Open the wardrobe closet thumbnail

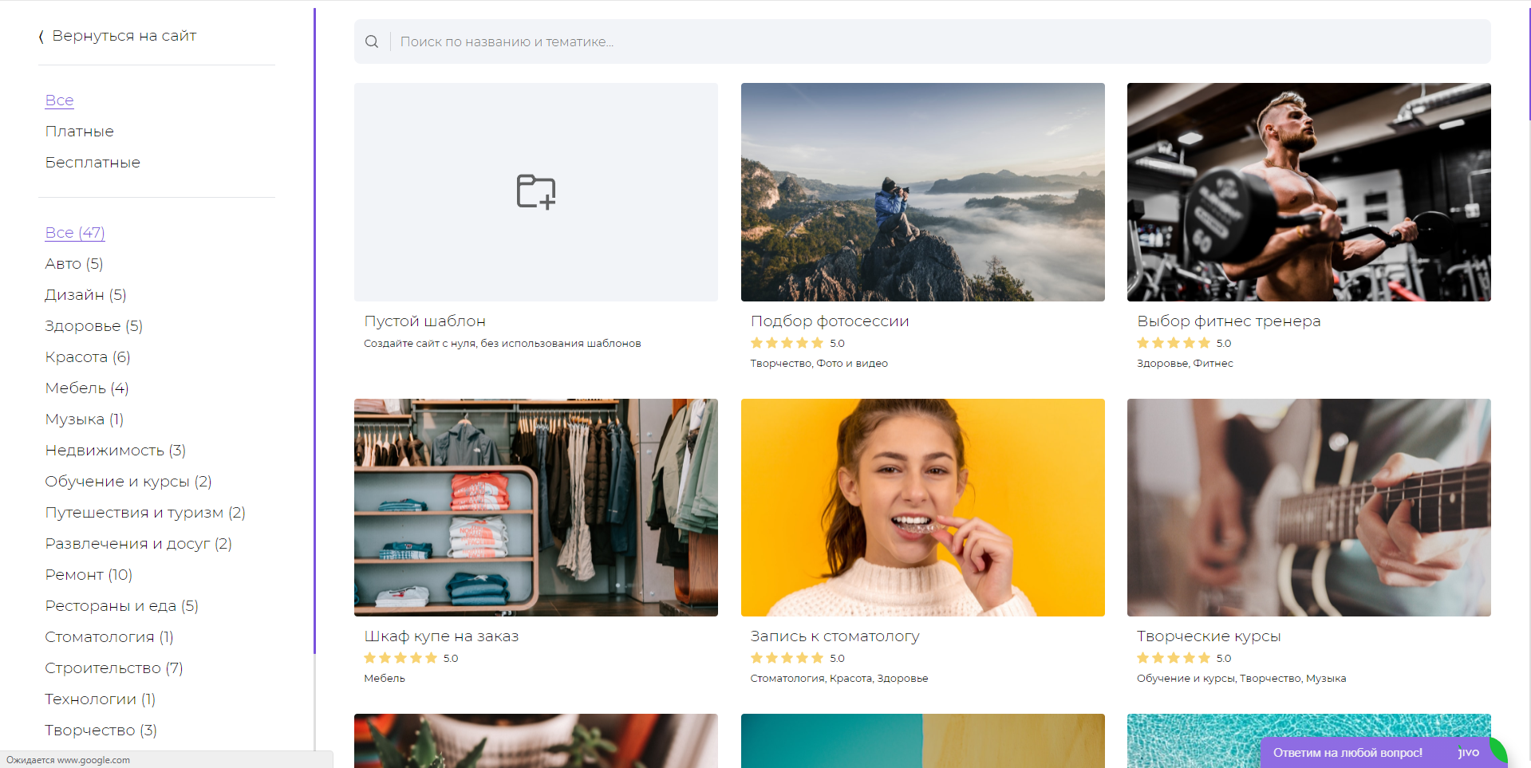[x=536, y=507]
